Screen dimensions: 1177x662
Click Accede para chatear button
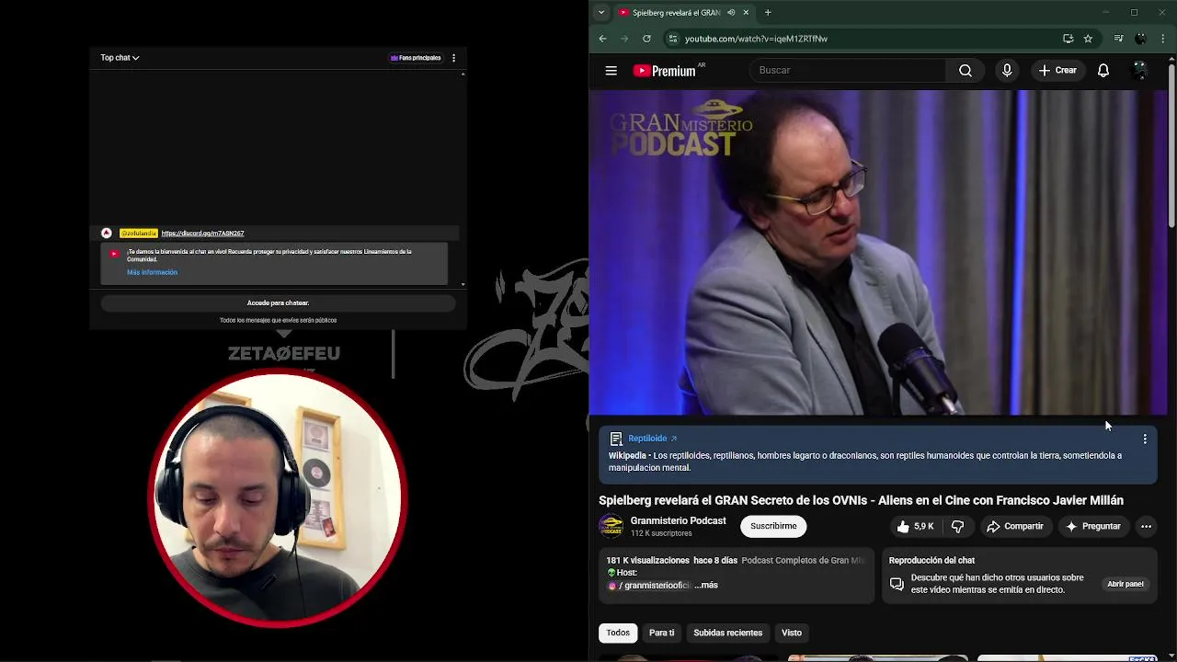pos(278,302)
